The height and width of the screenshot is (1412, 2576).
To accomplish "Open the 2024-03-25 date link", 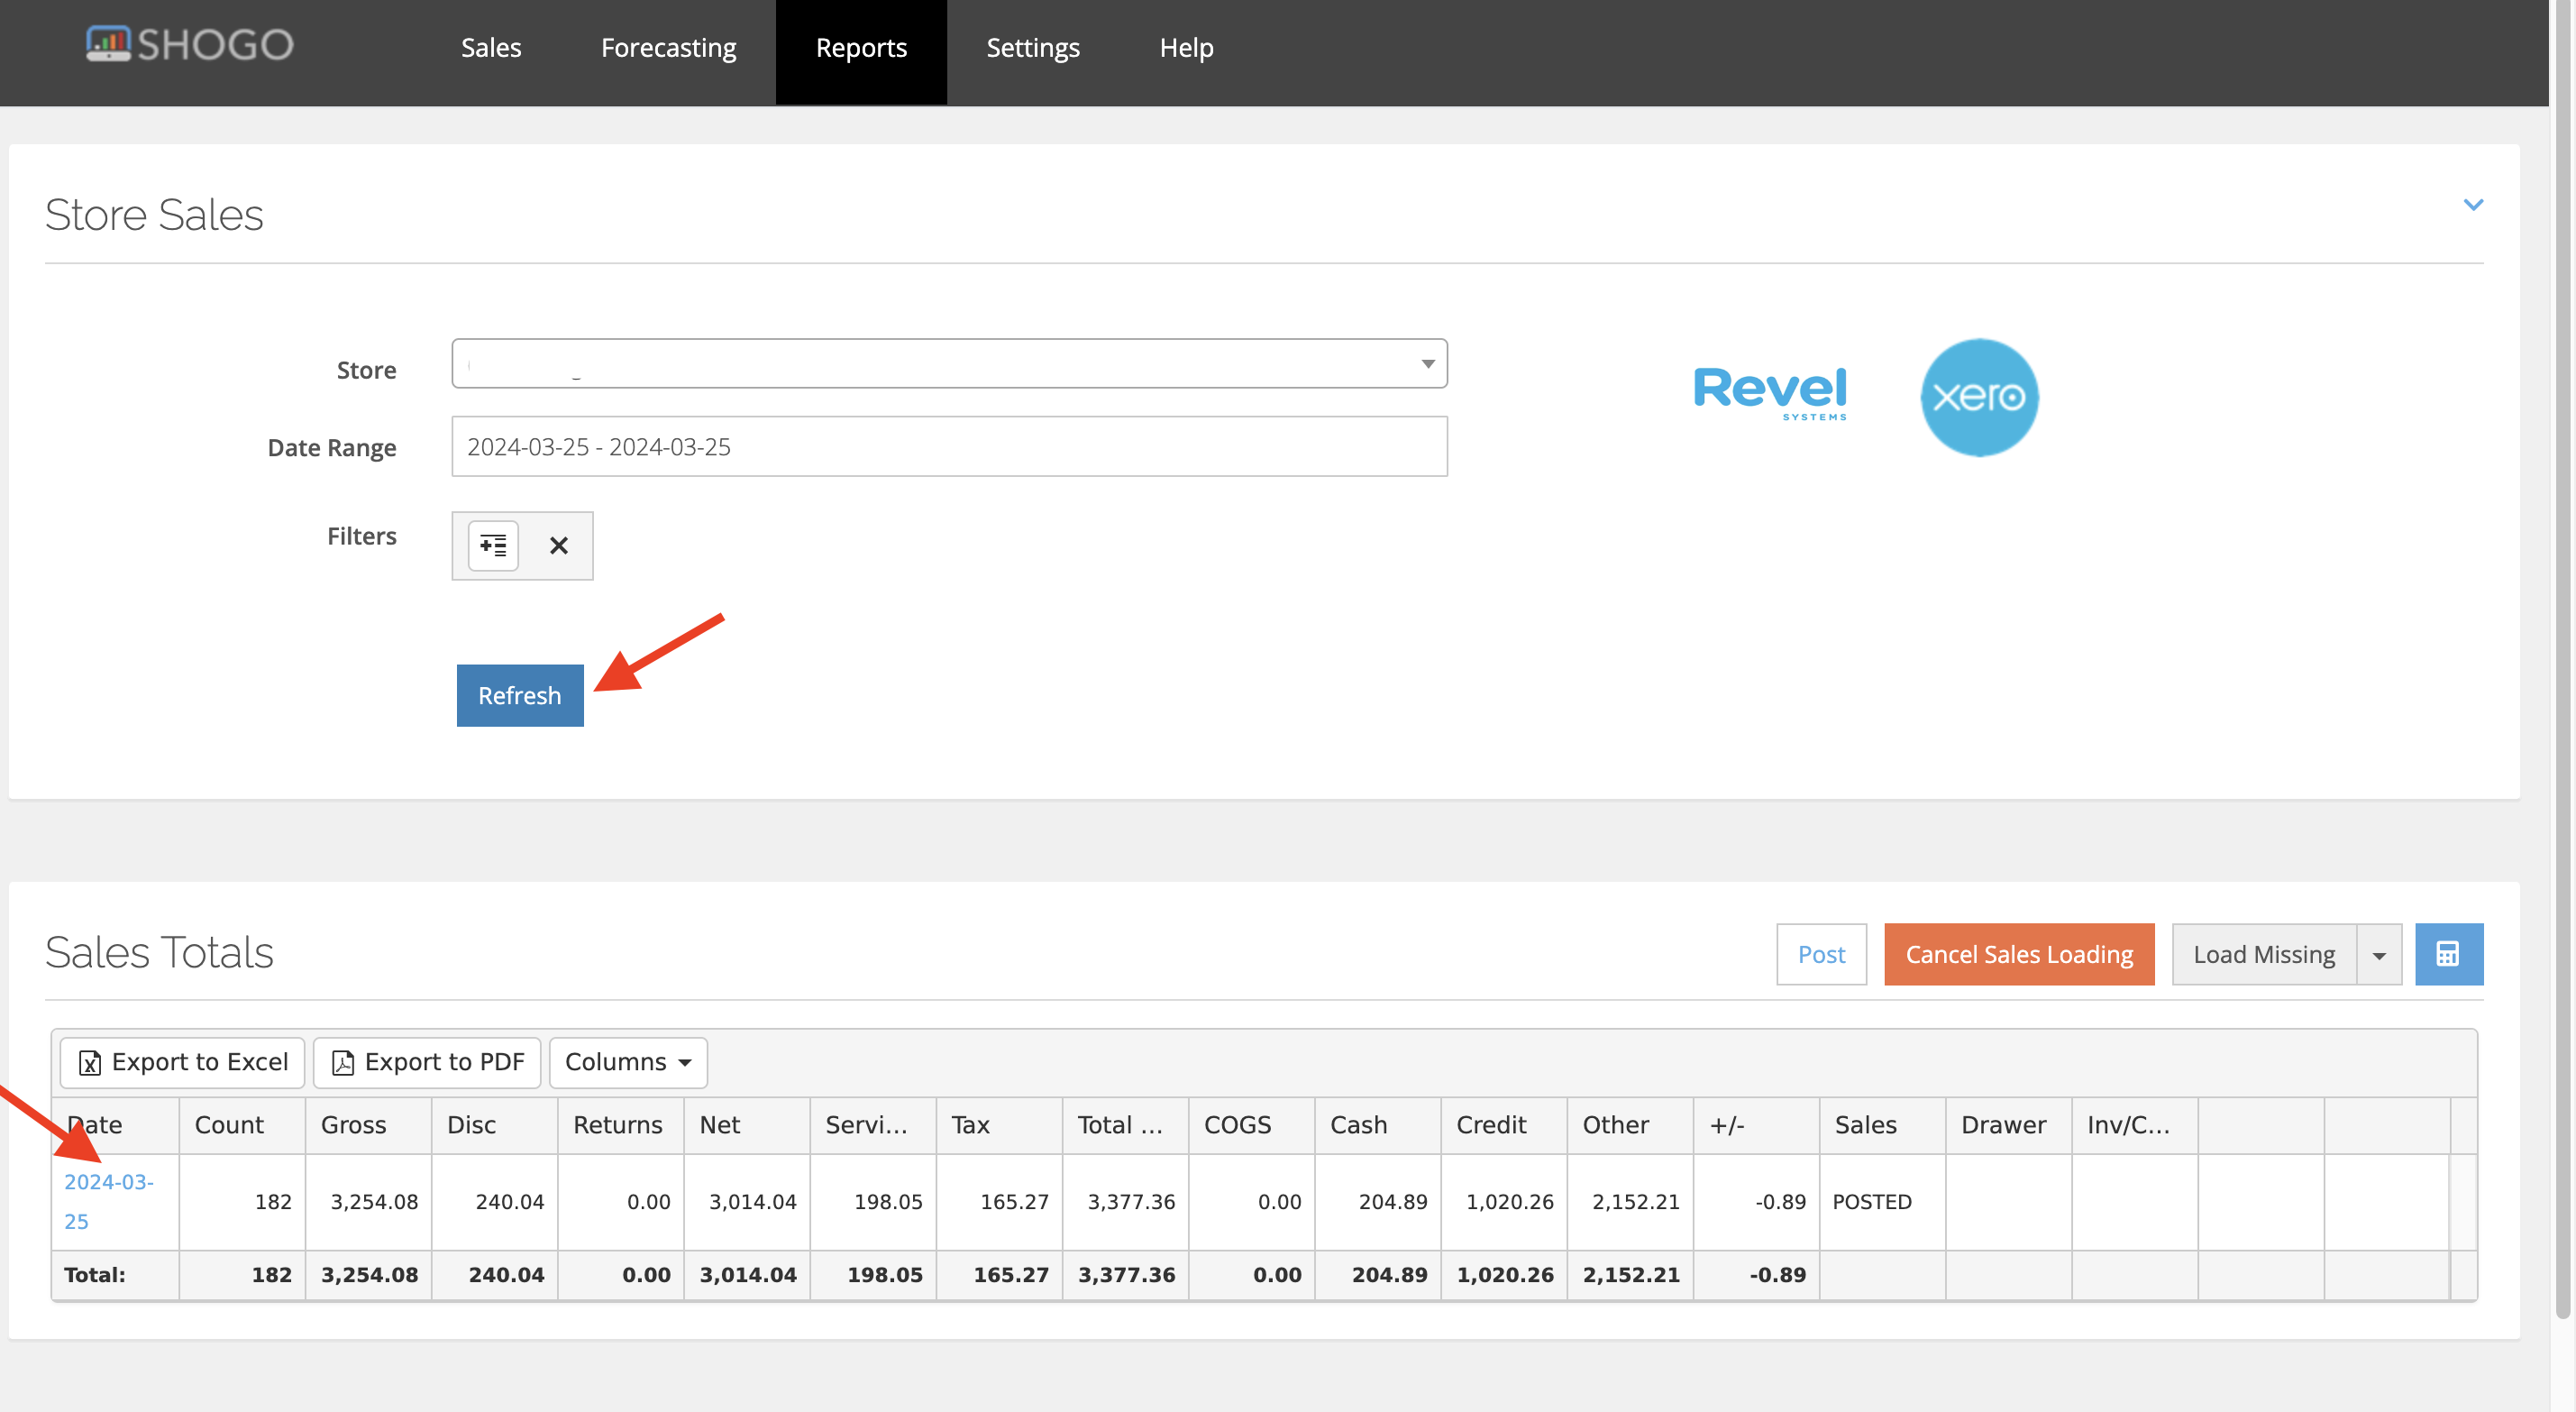I will click(109, 1202).
